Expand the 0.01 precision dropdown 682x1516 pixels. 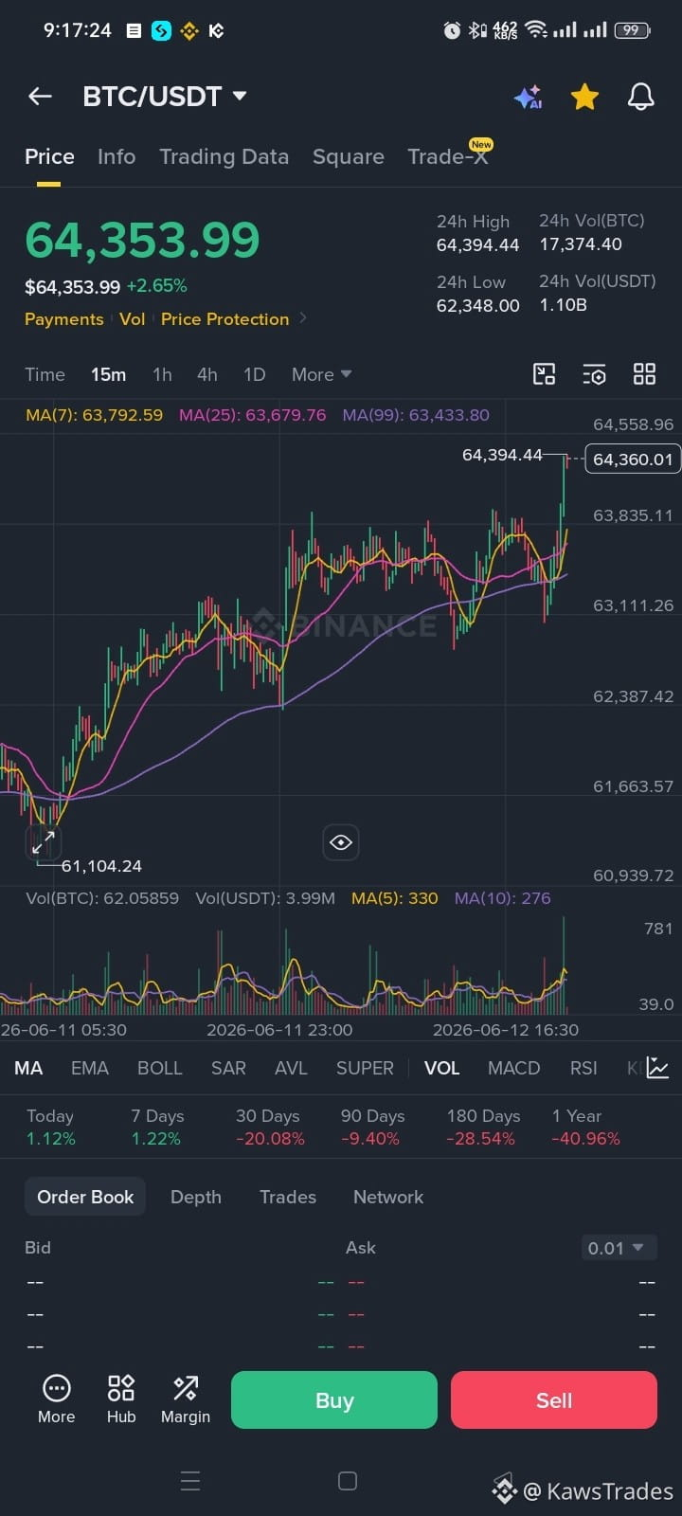tap(617, 1248)
